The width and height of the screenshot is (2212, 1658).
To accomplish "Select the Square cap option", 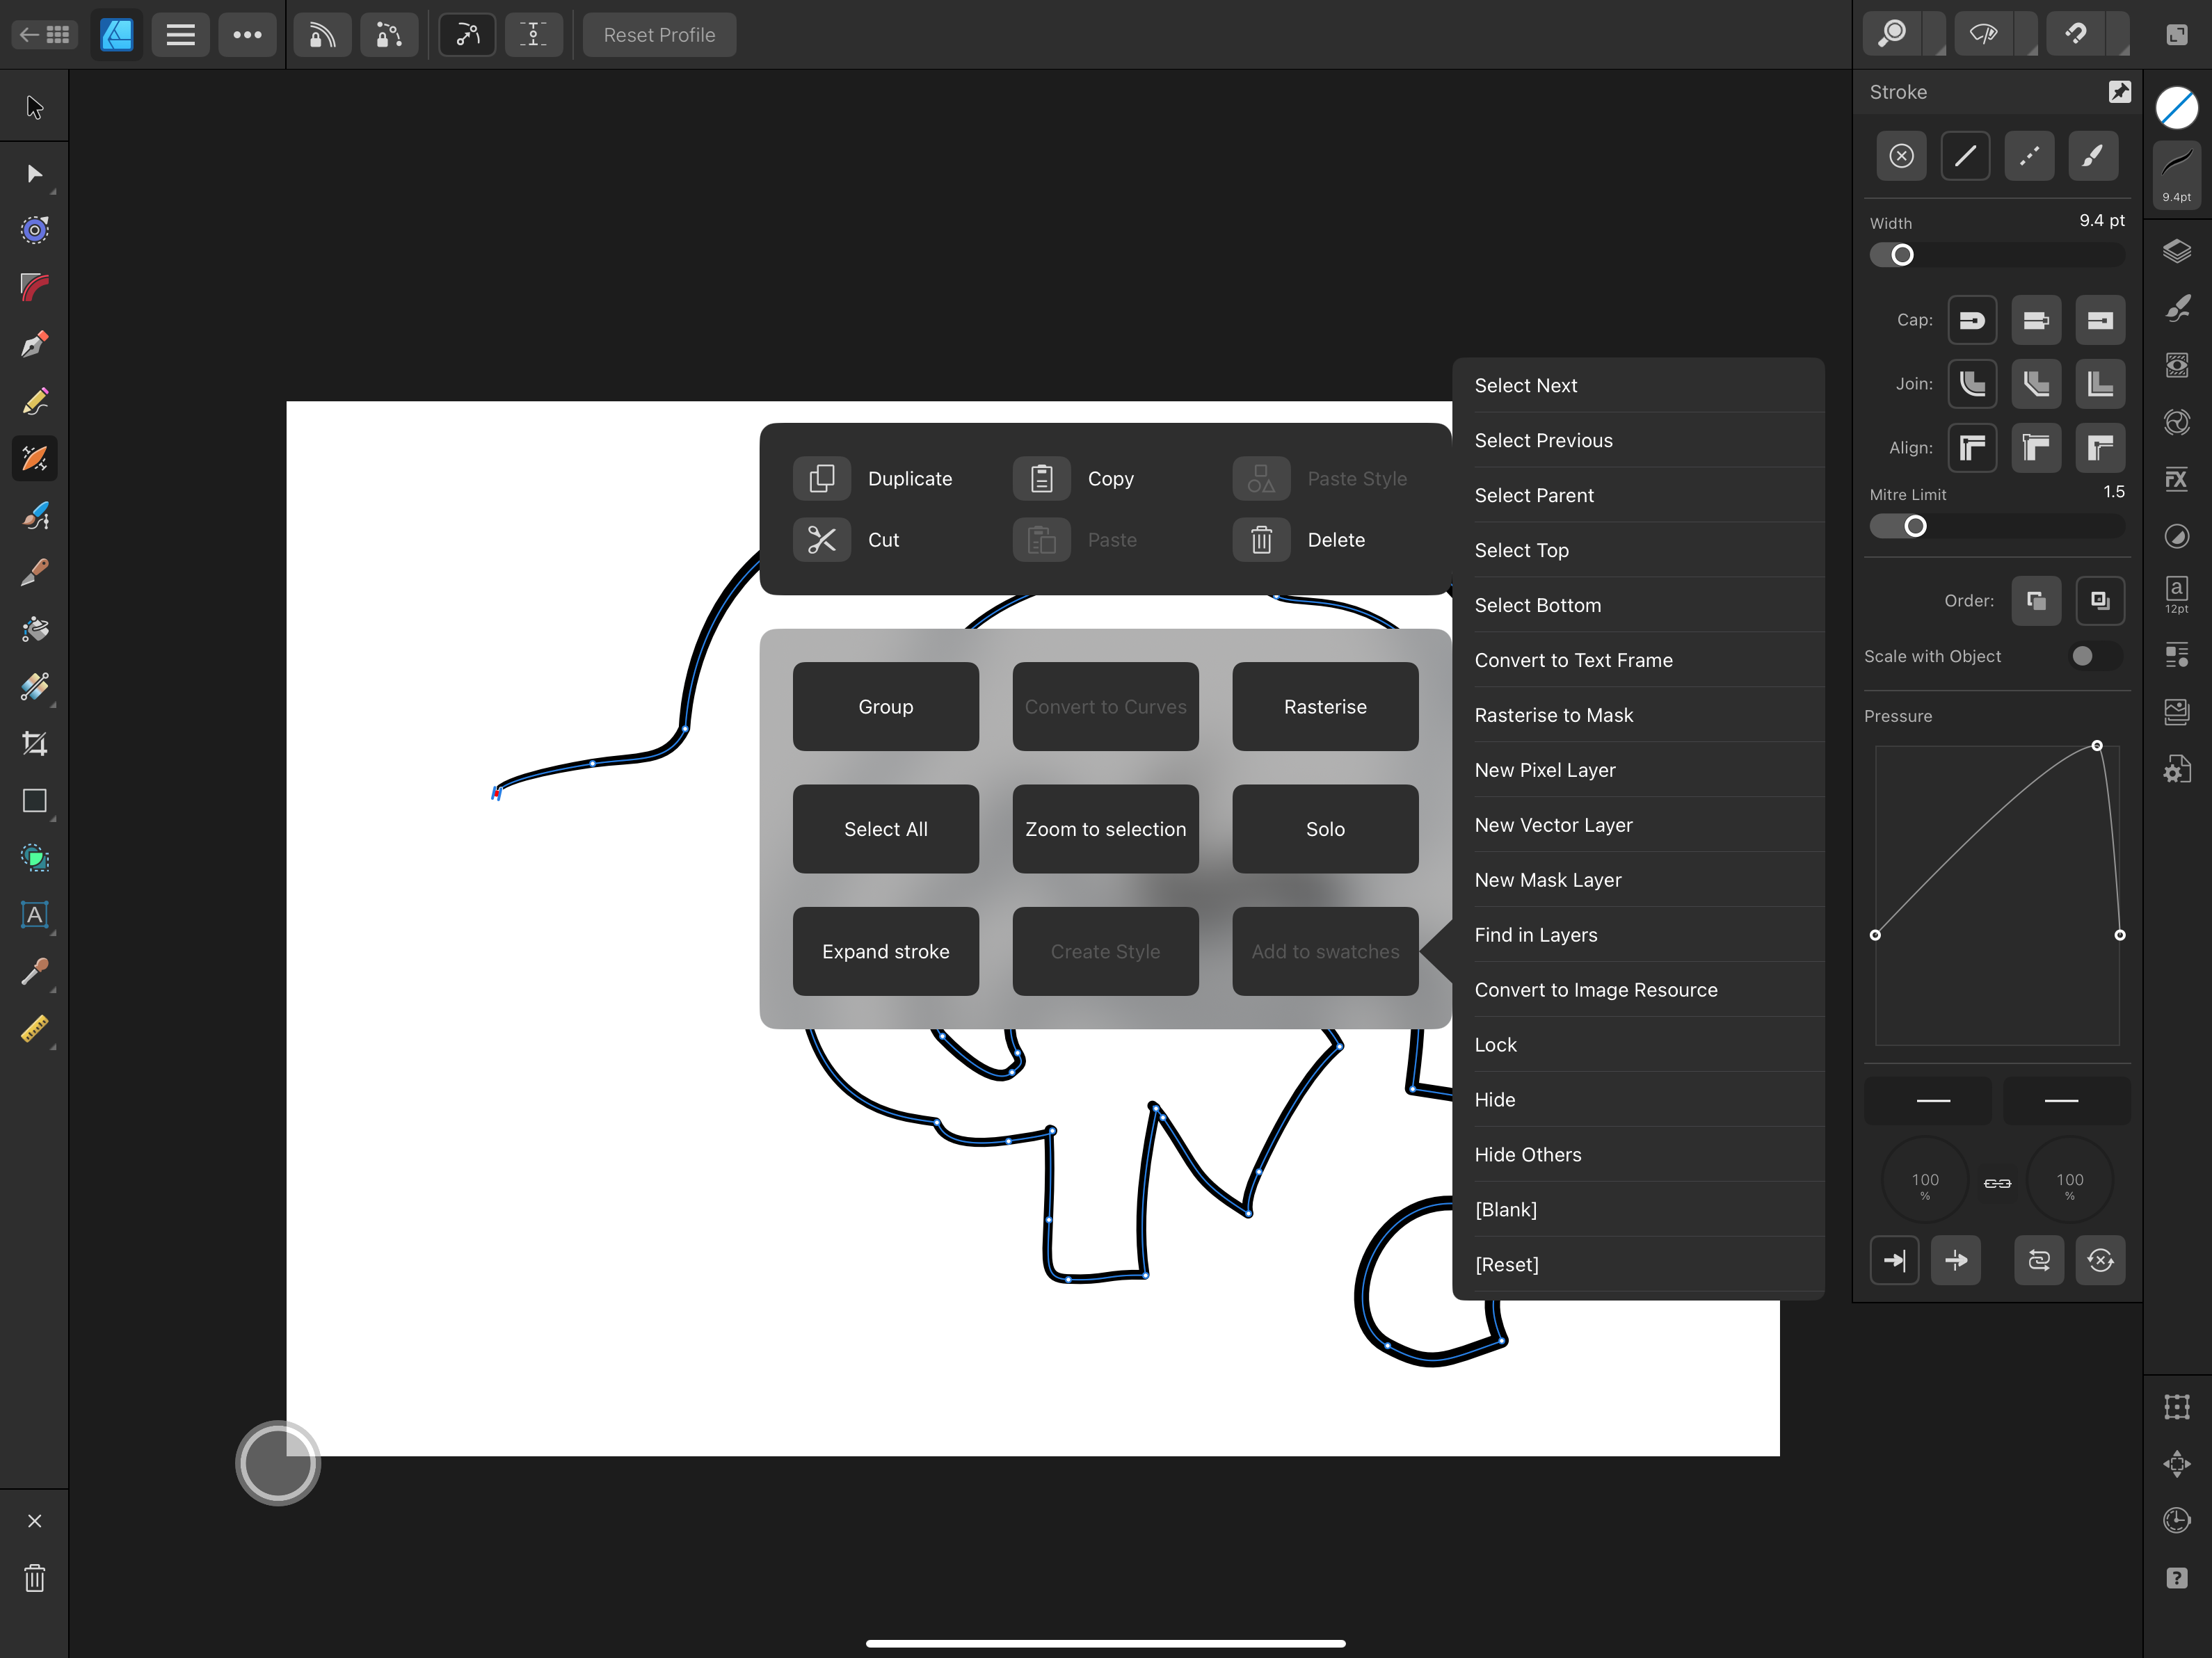I will [x=2100, y=320].
